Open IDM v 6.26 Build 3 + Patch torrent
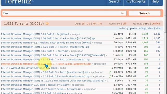Image resolution: width=167 pixels, height=94 pixels. 44,72
